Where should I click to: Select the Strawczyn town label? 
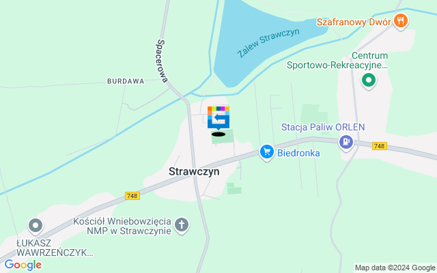[x=194, y=171]
